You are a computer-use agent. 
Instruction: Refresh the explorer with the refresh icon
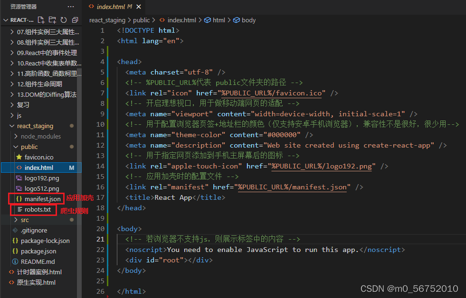[64, 20]
